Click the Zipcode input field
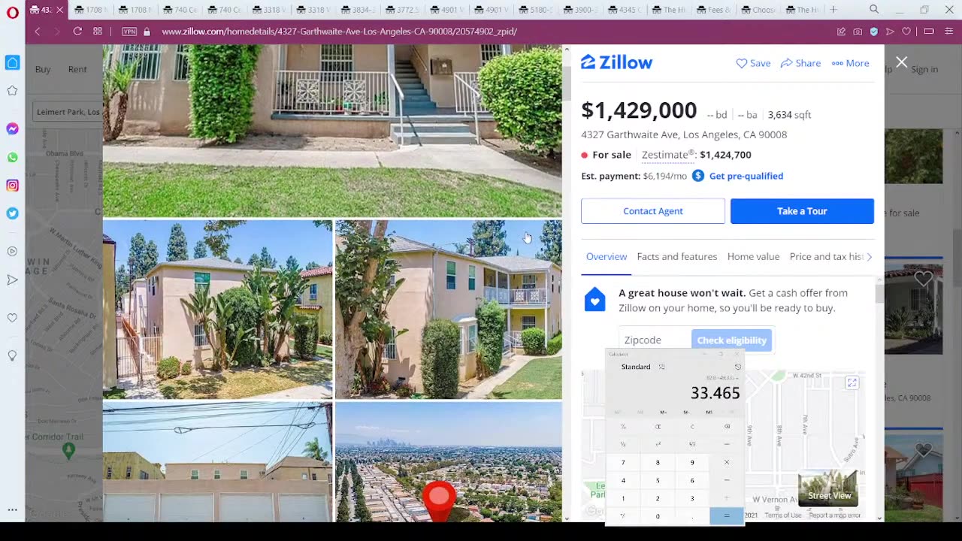Image resolution: width=962 pixels, height=541 pixels. coord(655,340)
